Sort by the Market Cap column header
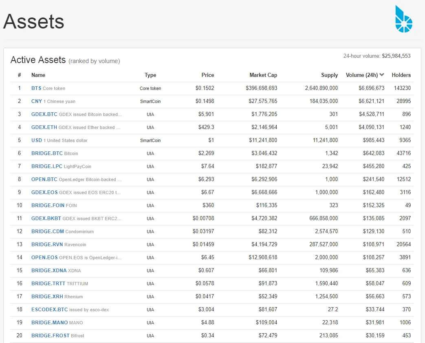The width and height of the screenshot is (425, 343). coord(263,75)
